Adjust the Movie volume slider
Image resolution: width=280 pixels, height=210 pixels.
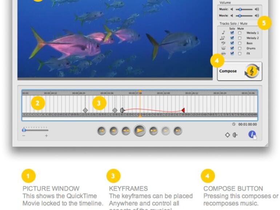coord(244,16)
